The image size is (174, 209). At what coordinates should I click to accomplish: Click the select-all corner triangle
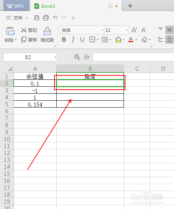click(x=10, y=69)
